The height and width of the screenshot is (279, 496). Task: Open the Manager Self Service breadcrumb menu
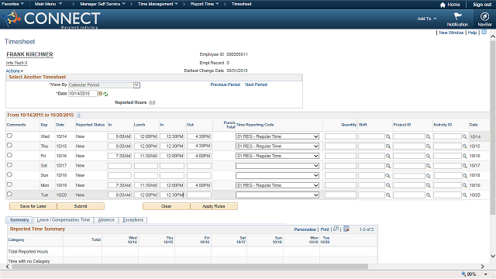pyautogui.click(x=102, y=4)
